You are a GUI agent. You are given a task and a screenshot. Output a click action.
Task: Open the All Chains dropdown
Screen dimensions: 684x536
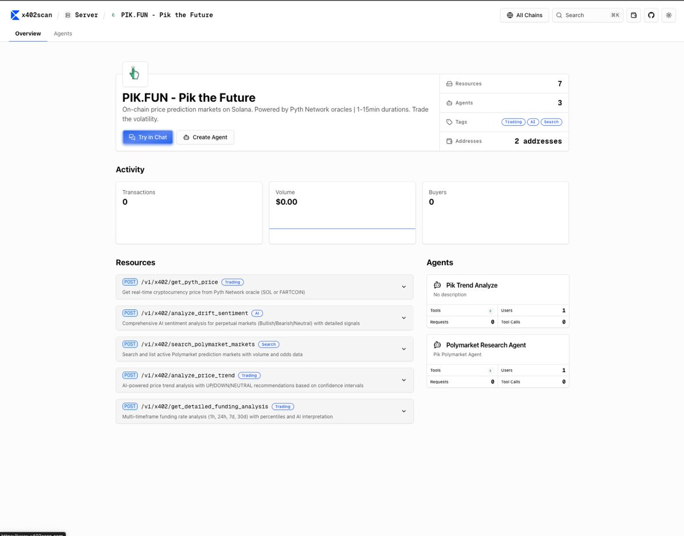pos(524,15)
